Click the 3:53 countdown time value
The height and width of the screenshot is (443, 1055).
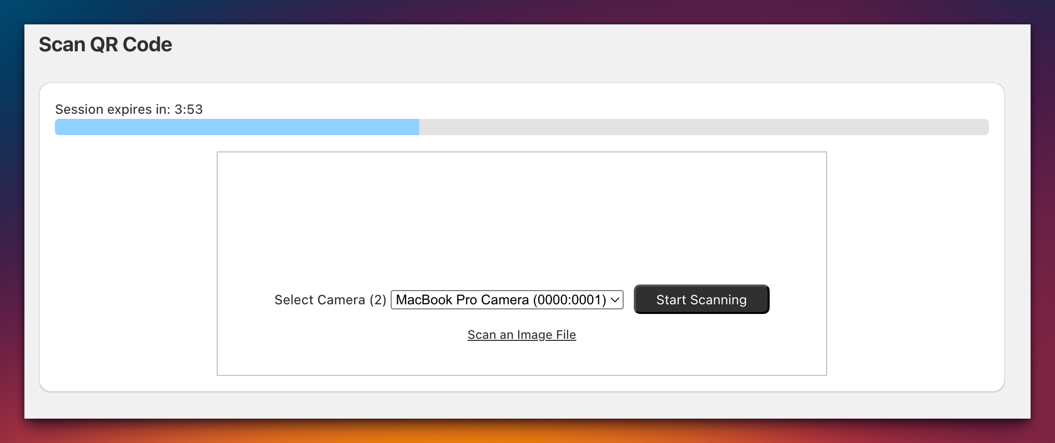(x=189, y=109)
